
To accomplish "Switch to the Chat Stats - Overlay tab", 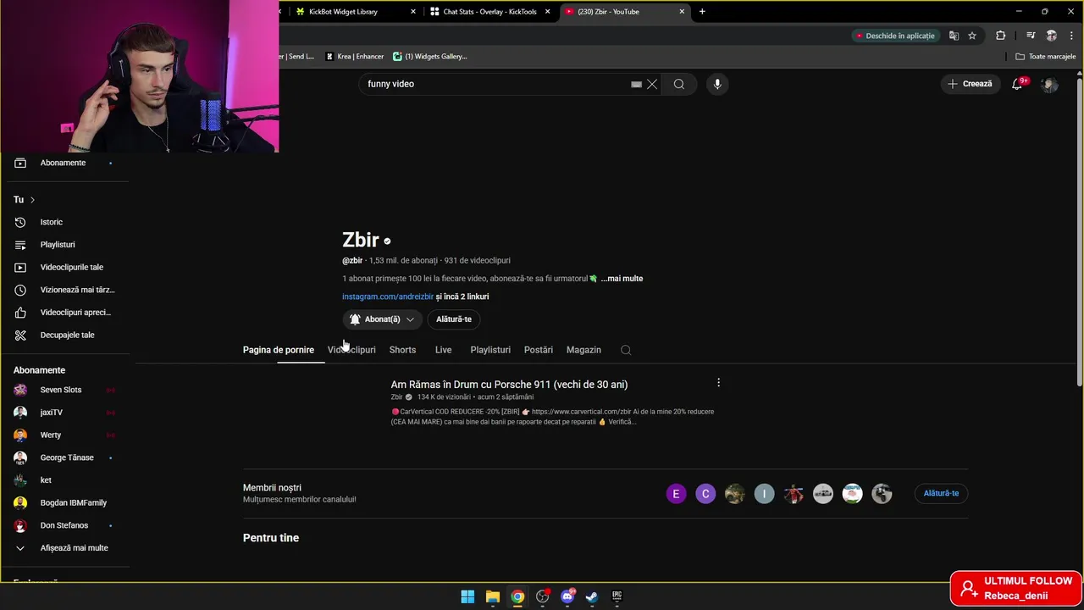I will (489, 12).
